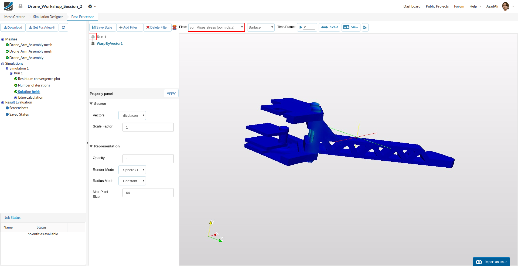Click the Opacity input field

click(148, 159)
